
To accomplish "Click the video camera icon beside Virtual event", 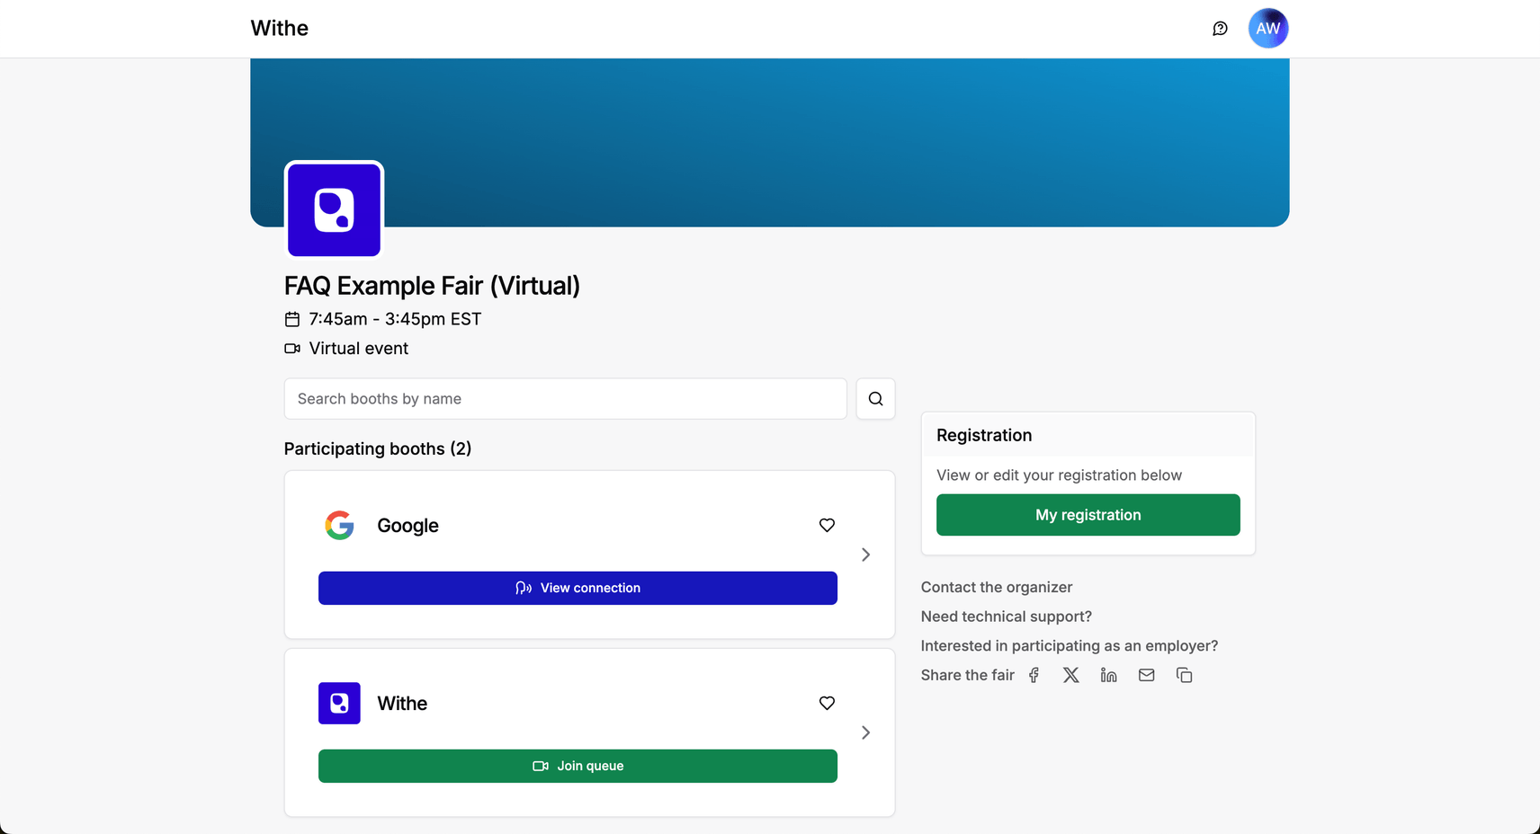I will pyautogui.click(x=292, y=349).
